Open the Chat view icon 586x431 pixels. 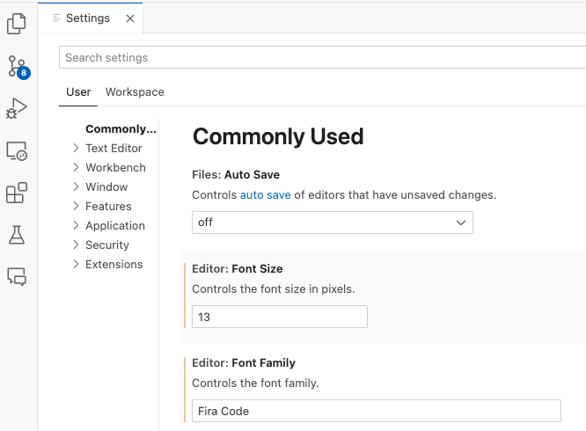(x=17, y=276)
